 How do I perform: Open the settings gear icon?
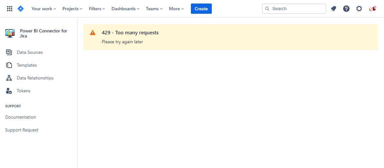point(359,9)
